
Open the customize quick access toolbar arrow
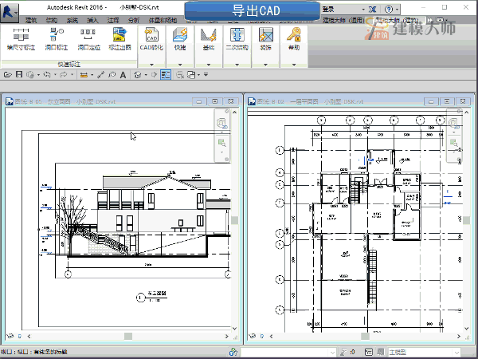[x=206, y=74]
